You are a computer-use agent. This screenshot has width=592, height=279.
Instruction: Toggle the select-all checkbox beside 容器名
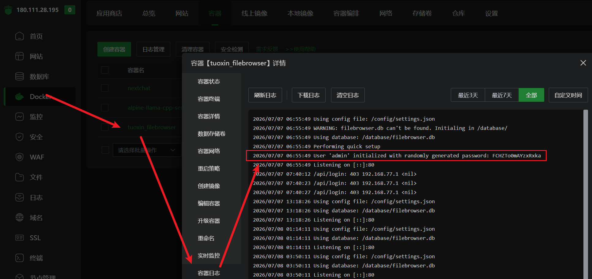[x=105, y=70]
